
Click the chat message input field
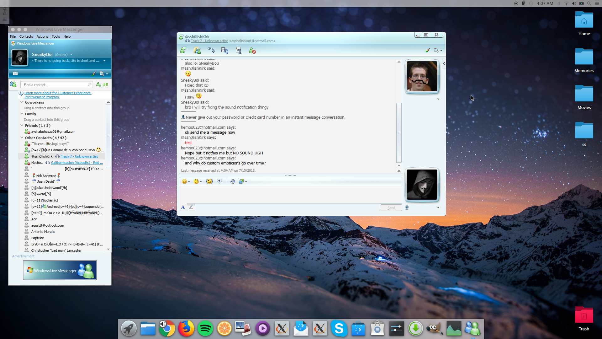[289, 195]
